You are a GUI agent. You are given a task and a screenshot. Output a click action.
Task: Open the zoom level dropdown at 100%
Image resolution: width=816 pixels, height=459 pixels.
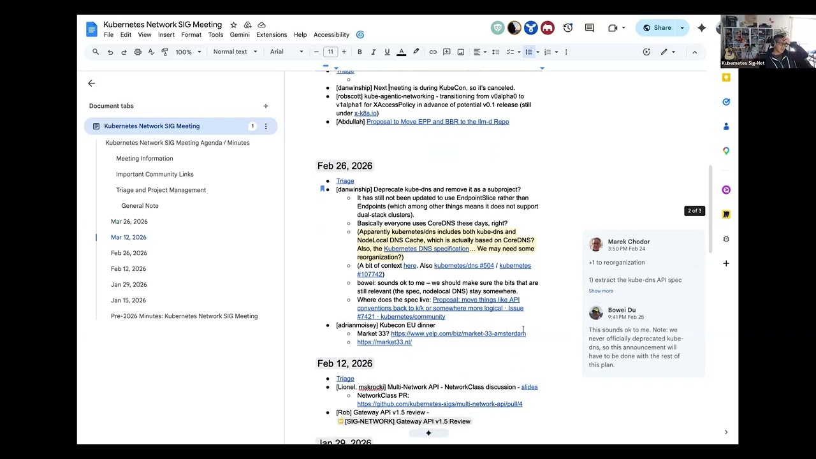pos(188,52)
